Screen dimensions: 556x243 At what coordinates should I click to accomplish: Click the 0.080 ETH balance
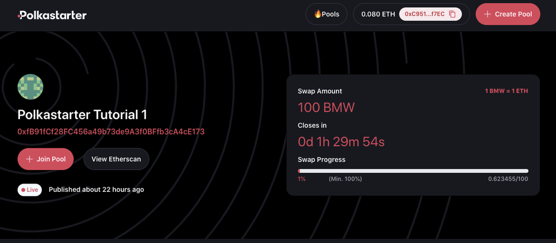[378, 14]
